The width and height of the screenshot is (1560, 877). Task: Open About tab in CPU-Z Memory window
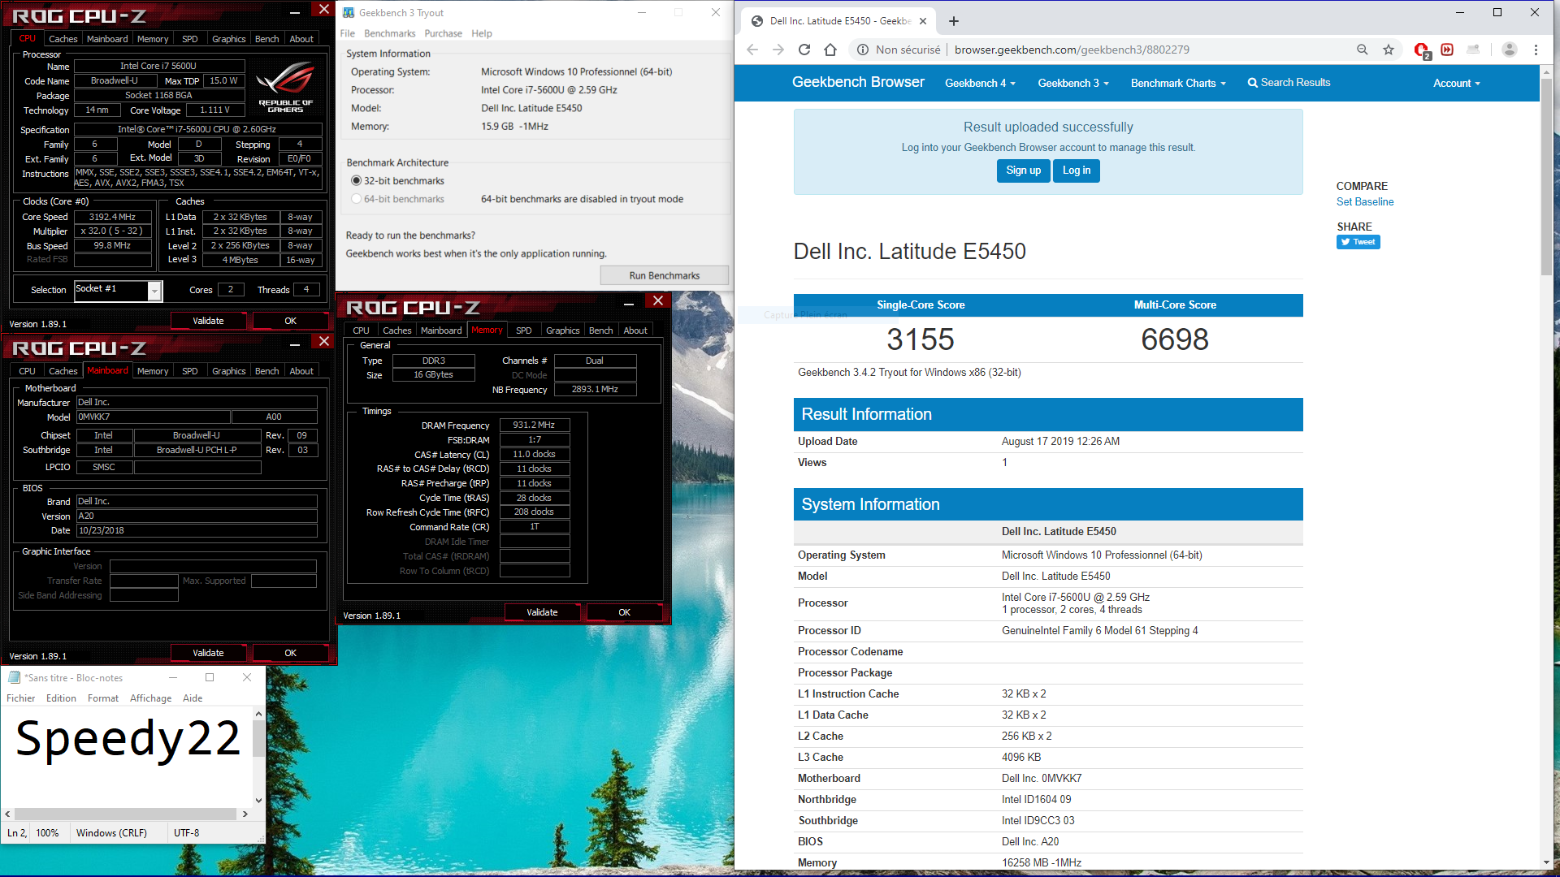[635, 330]
